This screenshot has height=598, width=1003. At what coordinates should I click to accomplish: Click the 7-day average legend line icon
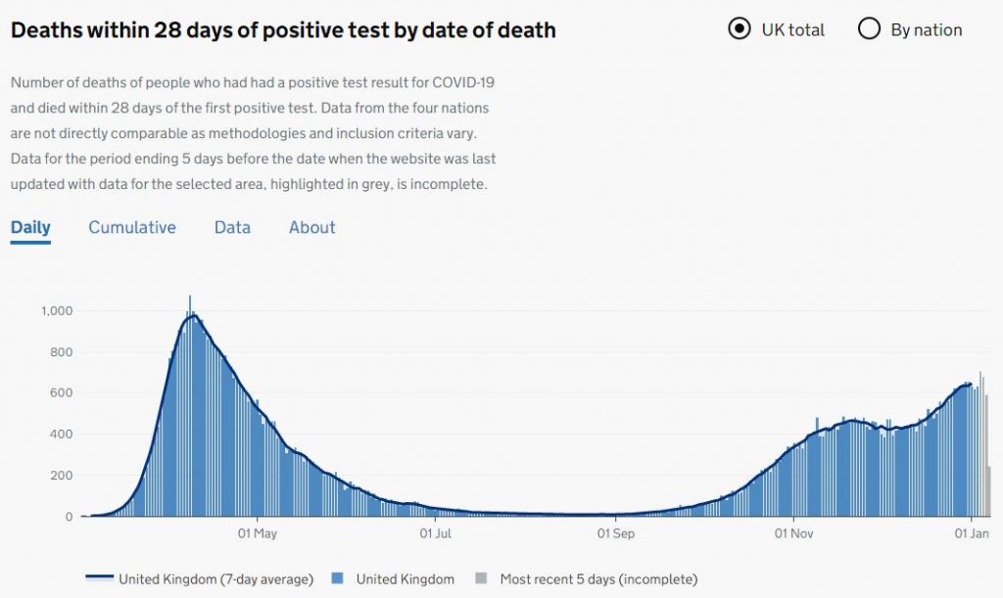click(x=98, y=578)
